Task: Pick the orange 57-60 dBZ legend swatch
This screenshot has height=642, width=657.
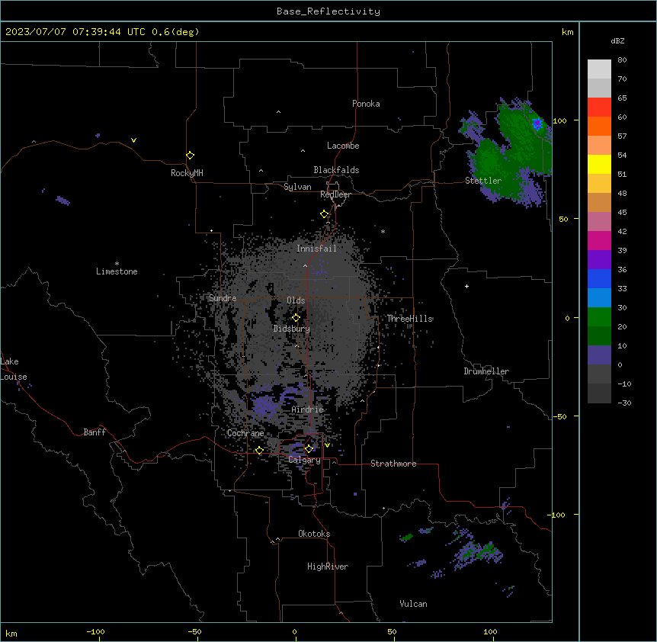Action: (599, 126)
